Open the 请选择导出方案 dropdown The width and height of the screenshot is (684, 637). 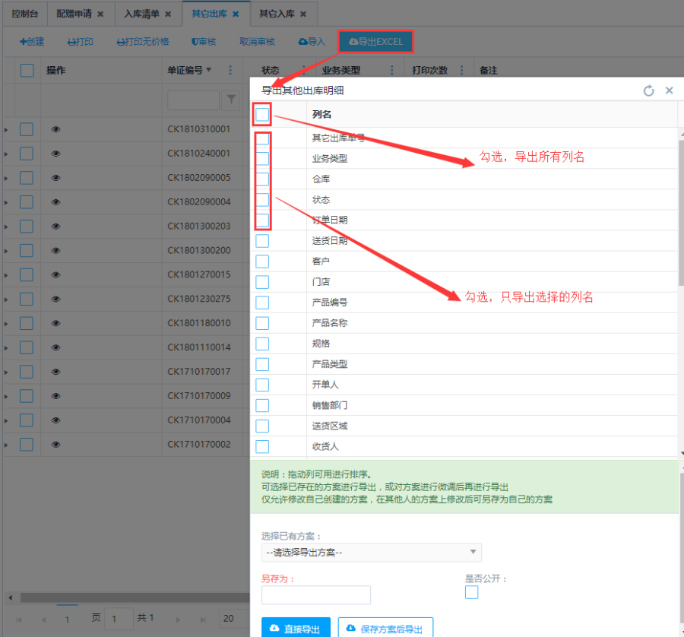(x=371, y=553)
